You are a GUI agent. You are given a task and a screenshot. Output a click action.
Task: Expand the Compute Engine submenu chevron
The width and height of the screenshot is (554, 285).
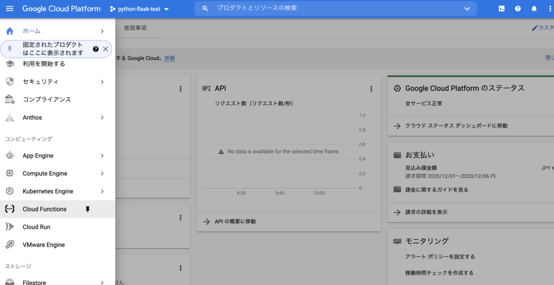coord(102,174)
